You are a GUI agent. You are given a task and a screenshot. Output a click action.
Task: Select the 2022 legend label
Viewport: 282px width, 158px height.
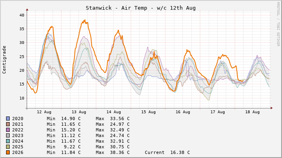coord(18,130)
